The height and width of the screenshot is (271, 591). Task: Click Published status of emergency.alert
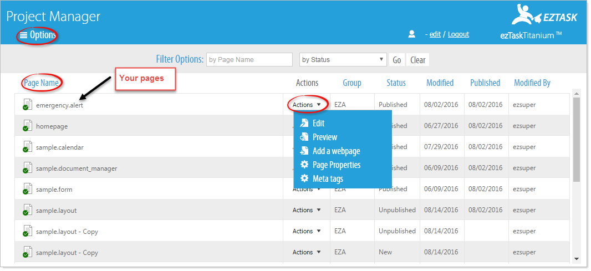(393, 105)
